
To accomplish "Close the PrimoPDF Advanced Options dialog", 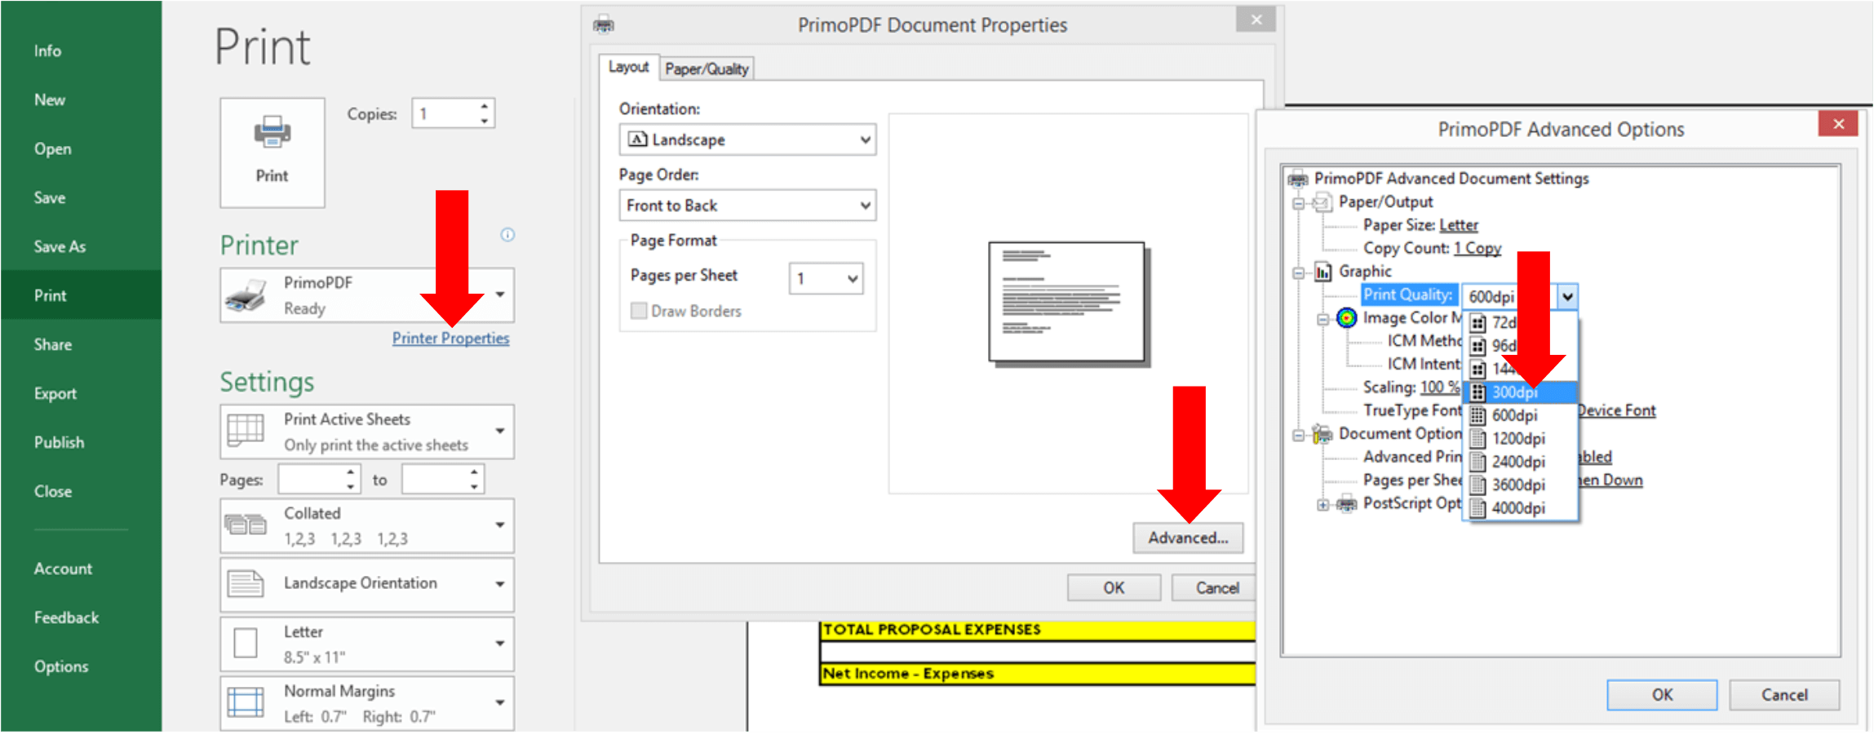I will (x=1838, y=124).
